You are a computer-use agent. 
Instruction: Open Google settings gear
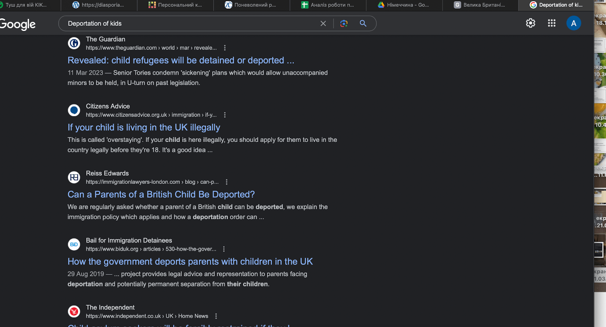click(531, 23)
